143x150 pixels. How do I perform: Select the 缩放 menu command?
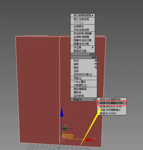76,67
